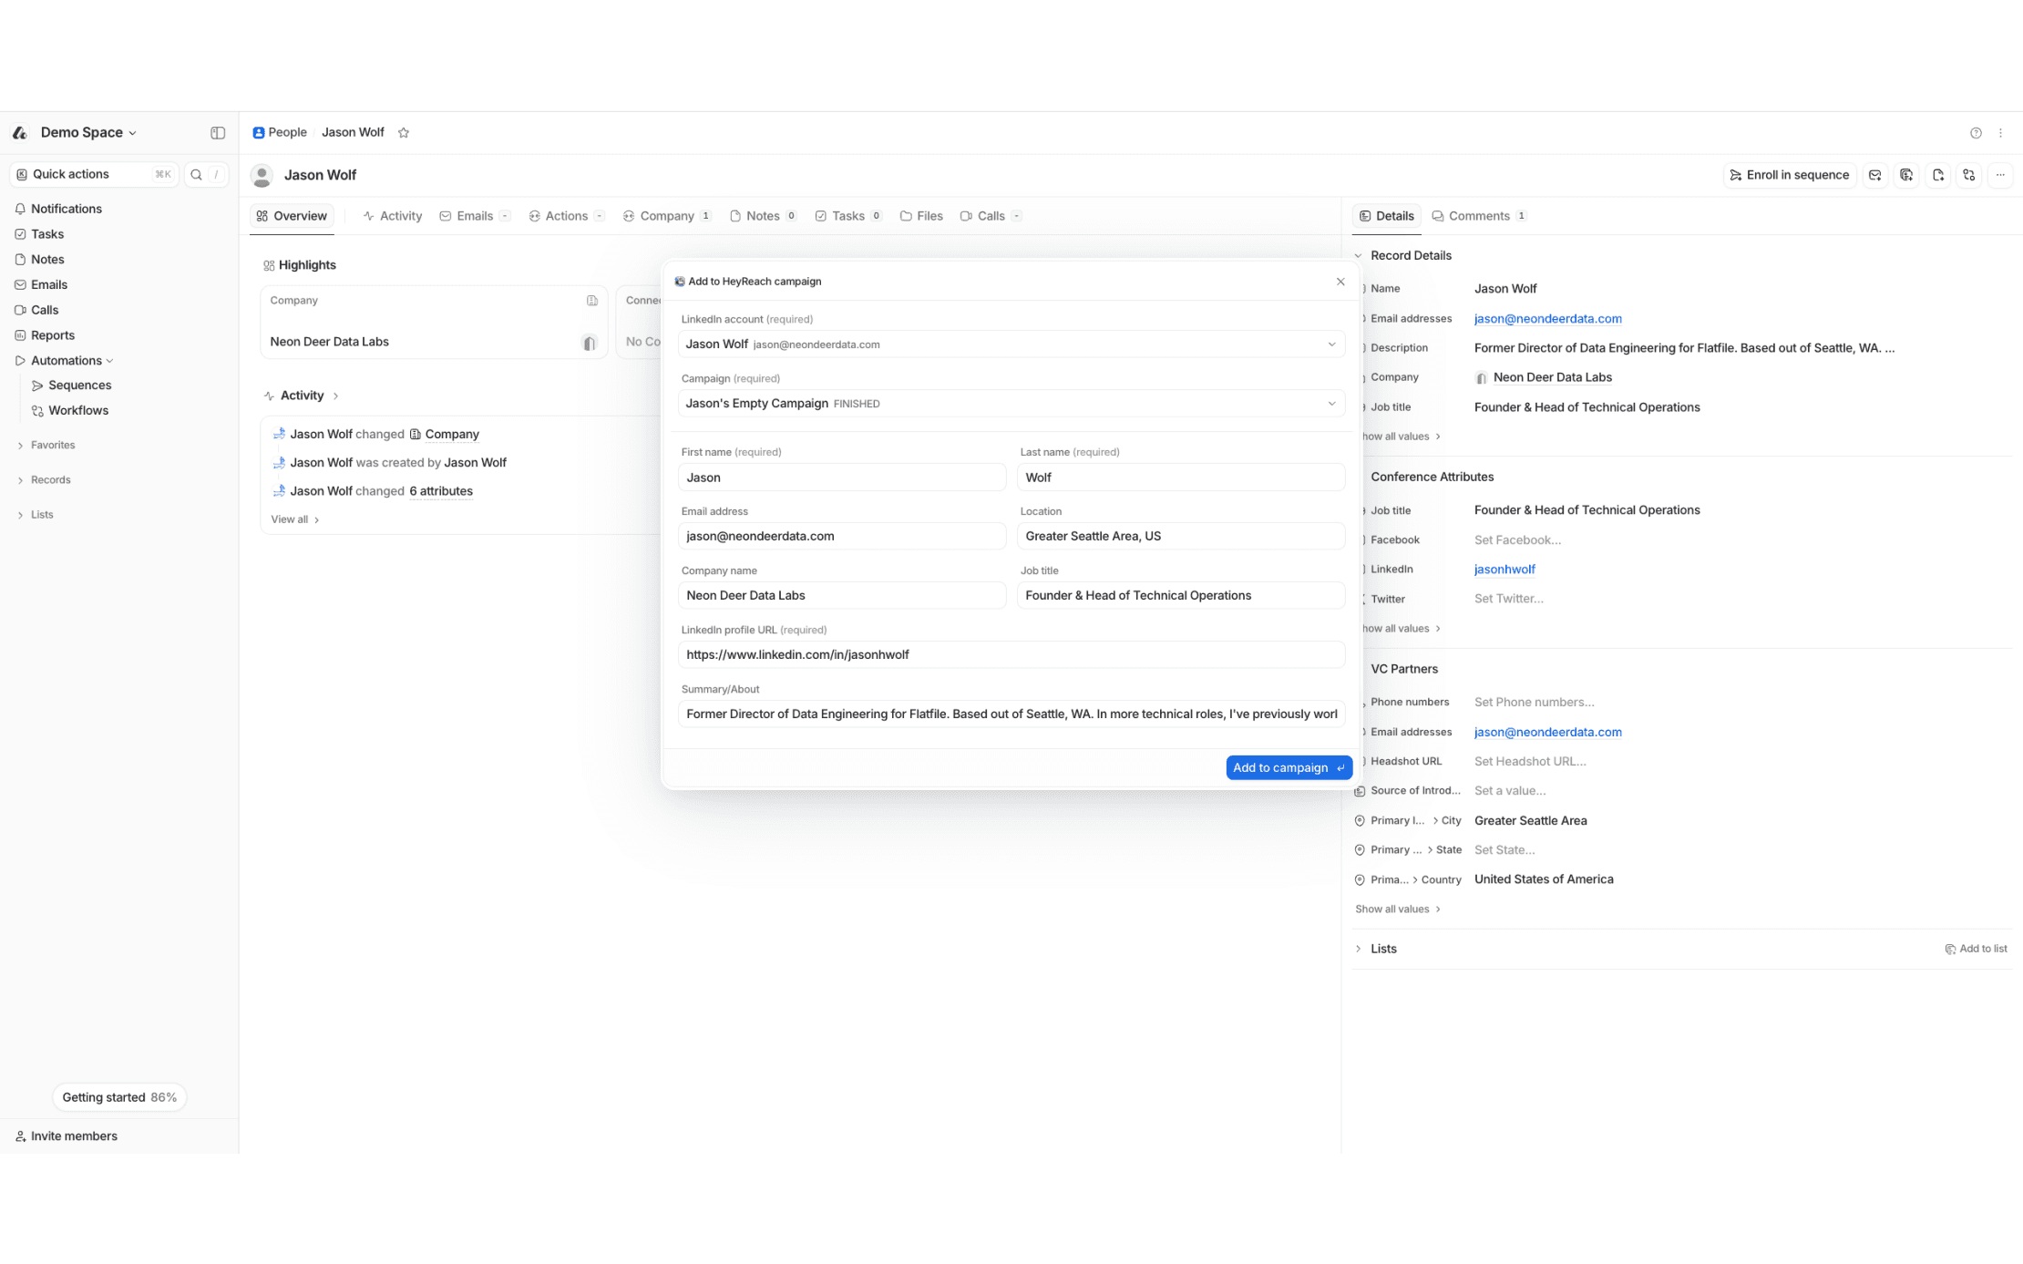The height and width of the screenshot is (1264, 2023).
Task: Click the add to list icon in header
Action: [1905, 175]
